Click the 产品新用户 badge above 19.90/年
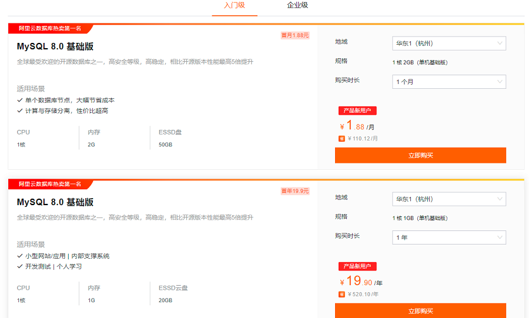The height and width of the screenshot is (318, 529). 357,266
